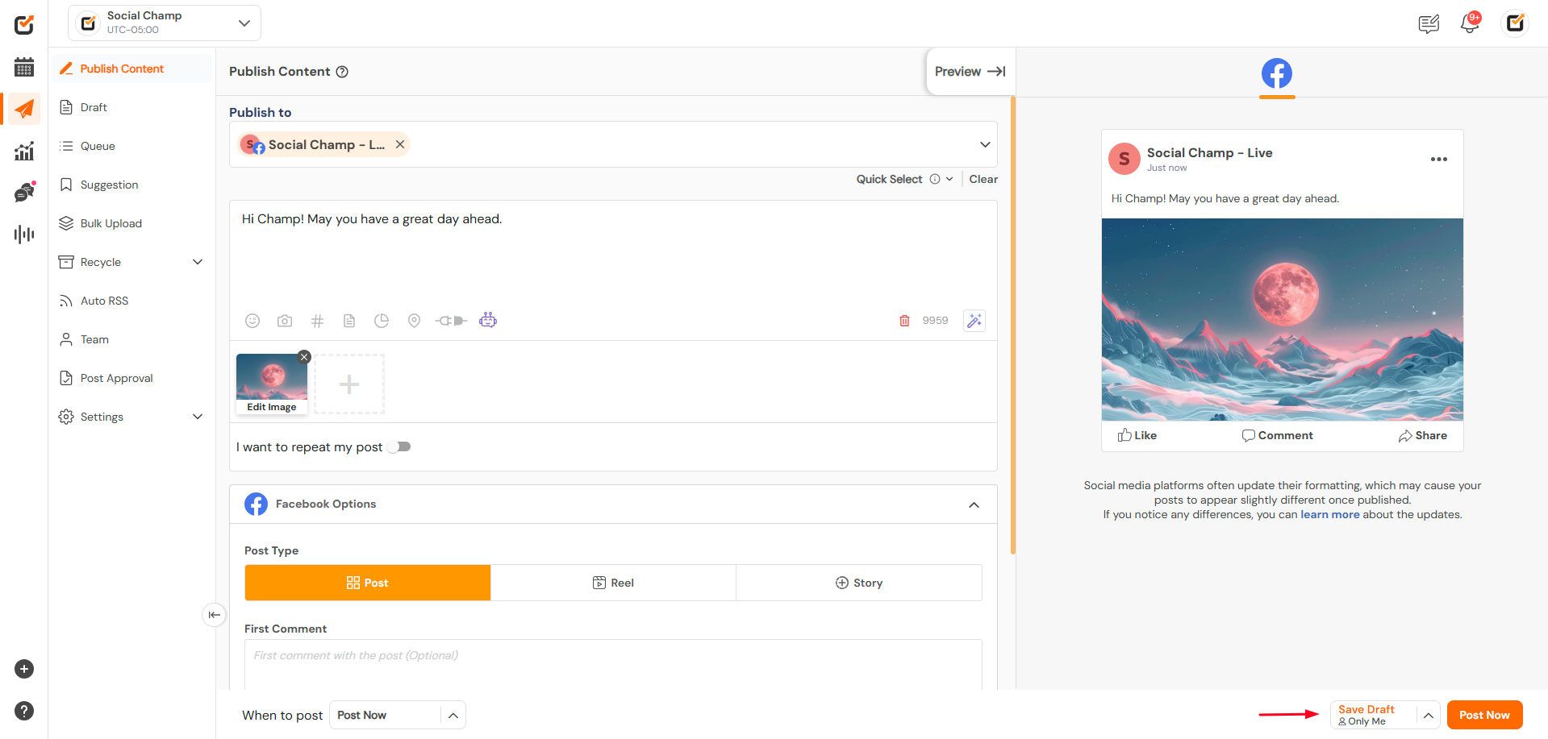Open the three-dot menu on preview post
Screen dimensions: 1548x739
tap(1439, 159)
